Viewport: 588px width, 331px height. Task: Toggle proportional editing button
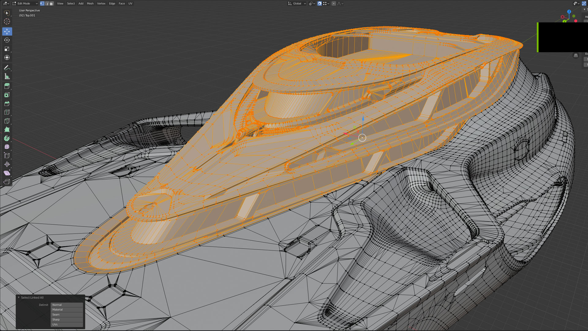334,3
